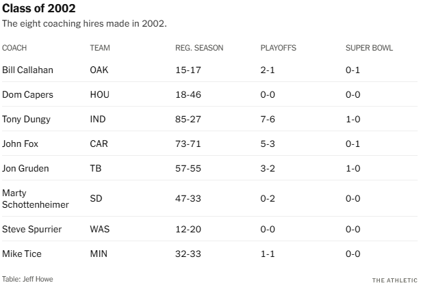The height and width of the screenshot is (285, 421).
Task: Click the 85-27 regular season record
Action: 187,119
